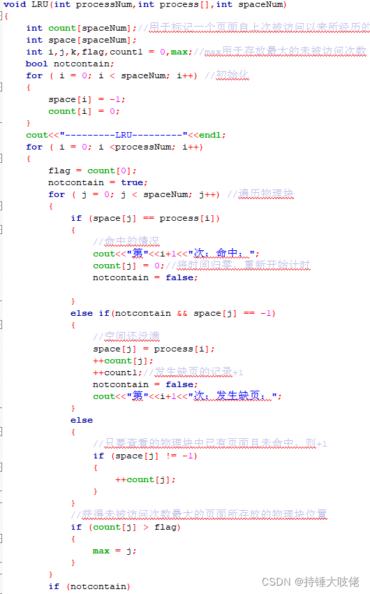Click the line 'if (space[j] != -1)'
Screen dimensions: 370x594
145,456
